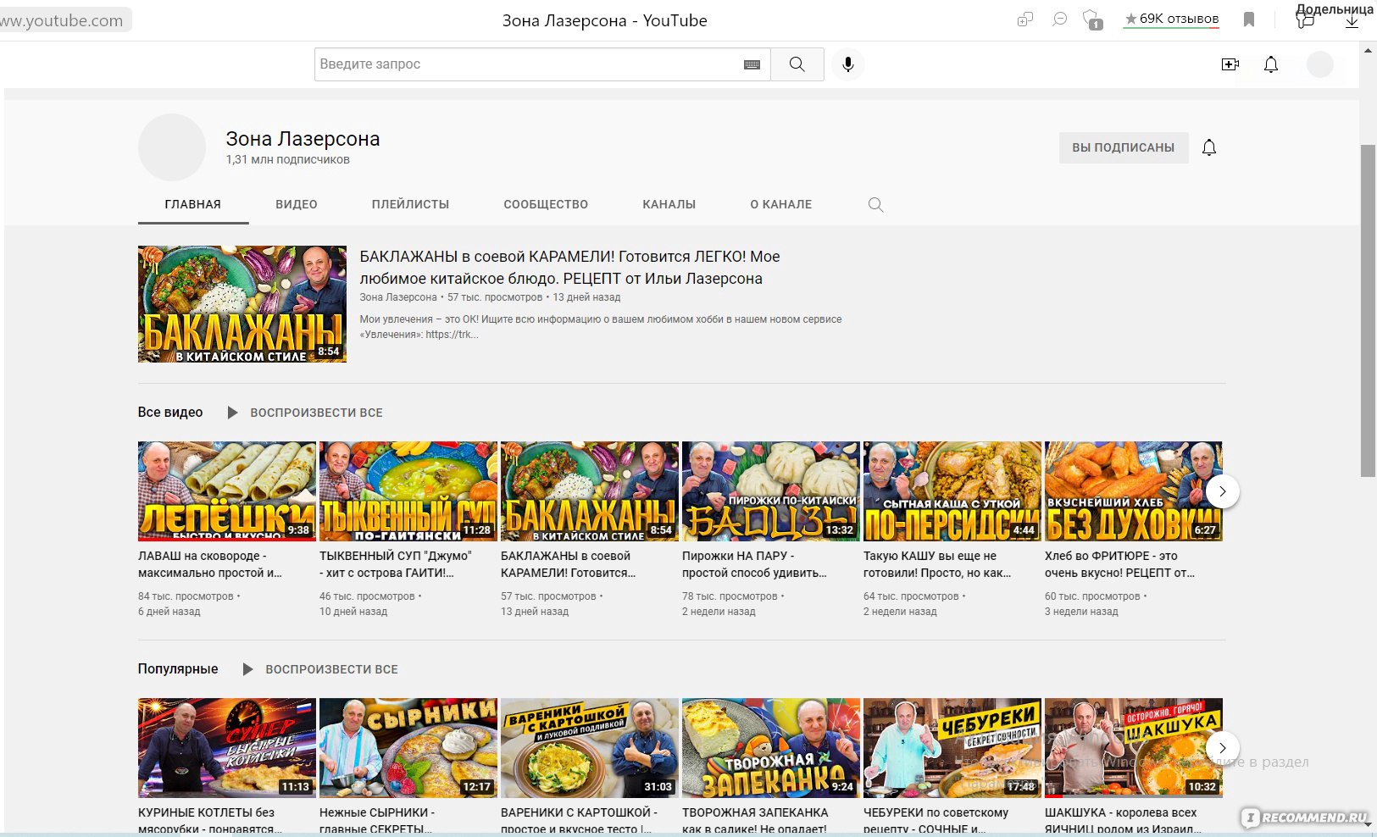The width and height of the screenshot is (1377, 837).
Task: Show next videos in Популярные row
Action: (x=1222, y=748)
